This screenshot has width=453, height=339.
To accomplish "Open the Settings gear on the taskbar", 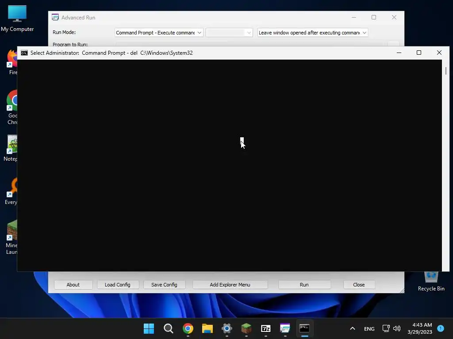I will 227,328.
